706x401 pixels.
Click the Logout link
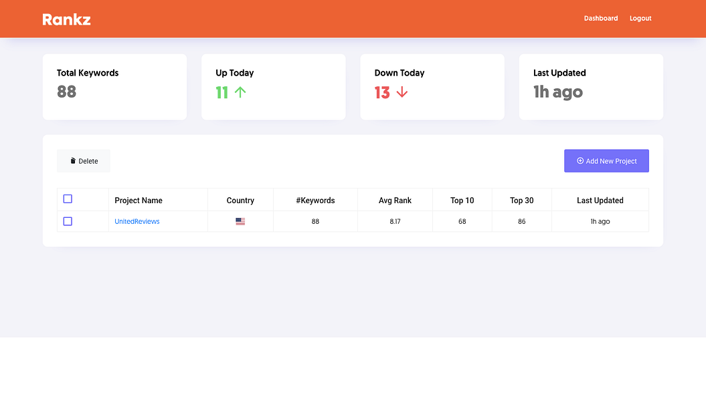click(640, 19)
